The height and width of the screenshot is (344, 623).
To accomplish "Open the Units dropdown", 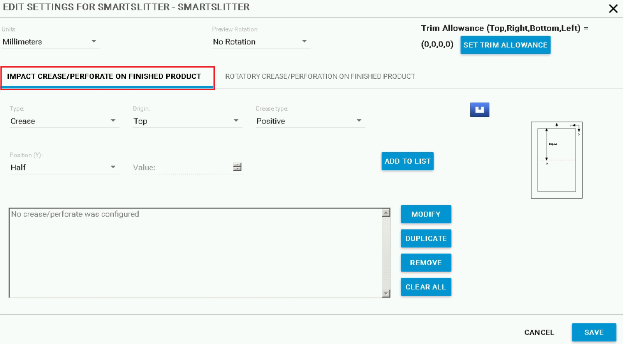I will 50,42.
